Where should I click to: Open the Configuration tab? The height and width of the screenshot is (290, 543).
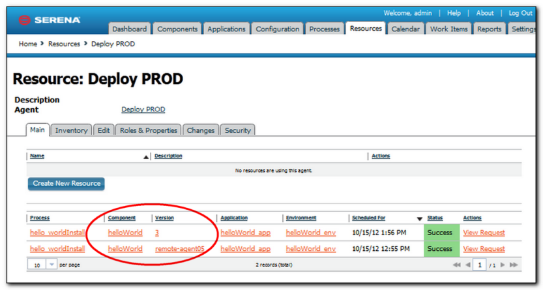(x=278, y=29)
